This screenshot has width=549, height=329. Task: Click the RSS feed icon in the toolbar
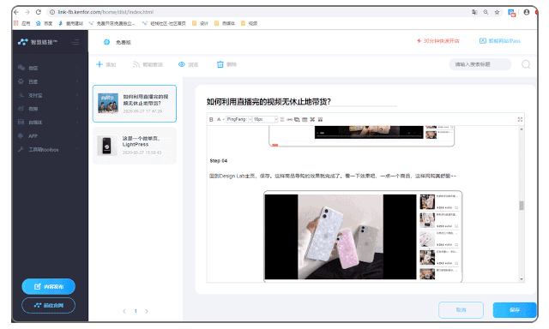pyautogui.click(x=136, y=64)
